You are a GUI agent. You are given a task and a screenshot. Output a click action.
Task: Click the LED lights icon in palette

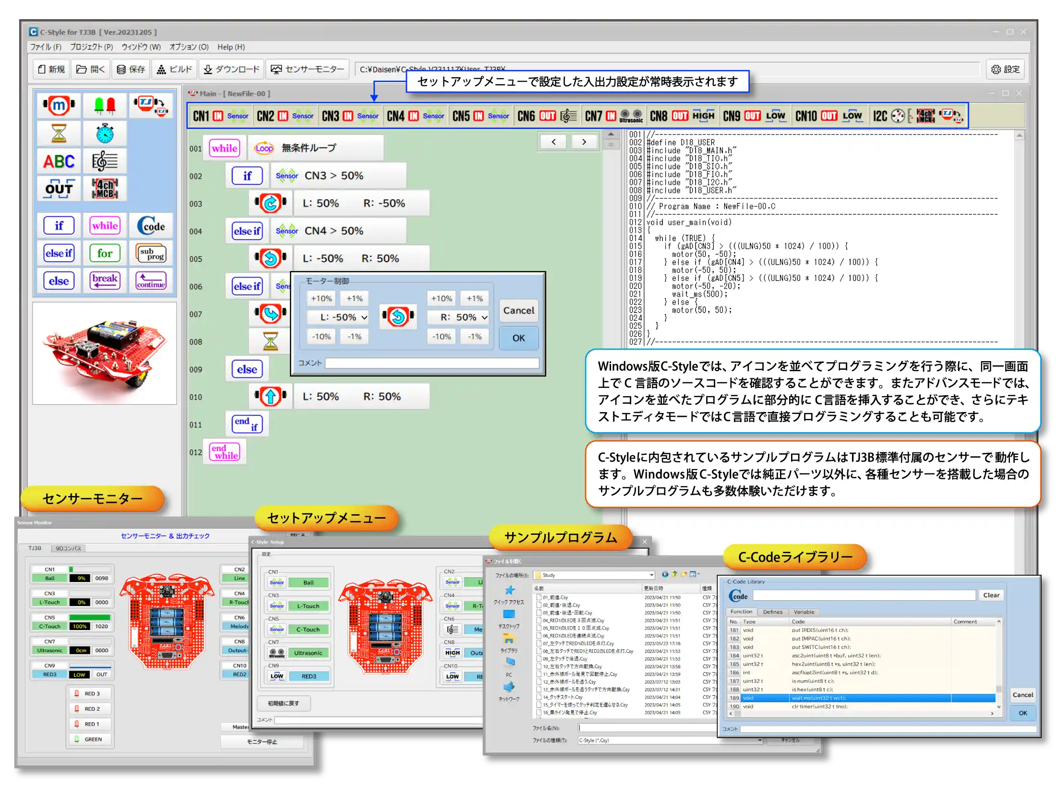point(105,105)
